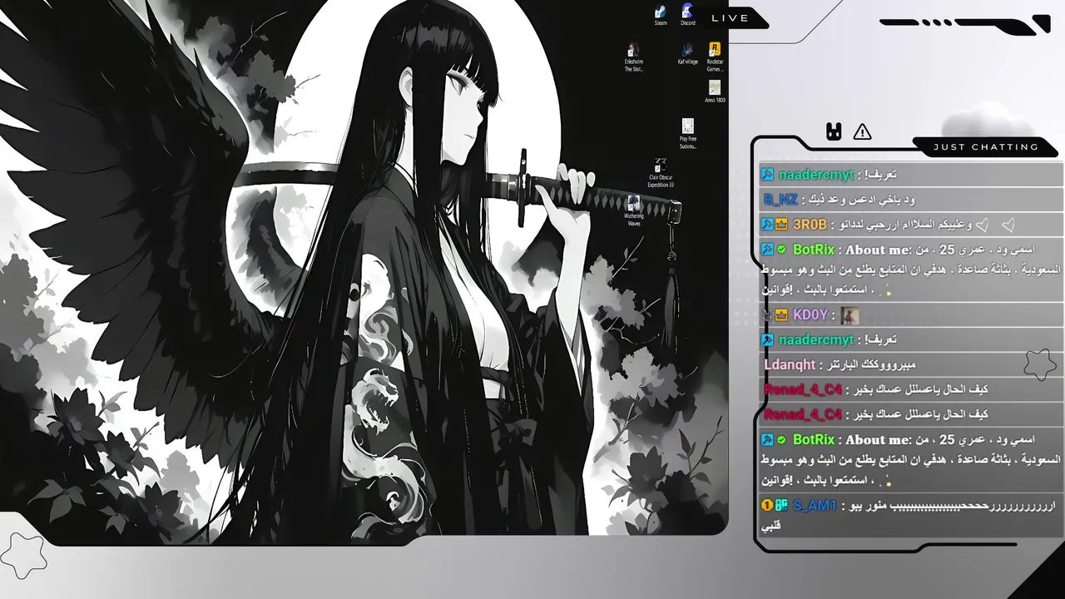
Task: Open the KD0Y username in chat
Action: tap(810, 314)
